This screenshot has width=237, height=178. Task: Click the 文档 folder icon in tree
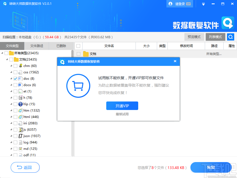tap(16, 60)
